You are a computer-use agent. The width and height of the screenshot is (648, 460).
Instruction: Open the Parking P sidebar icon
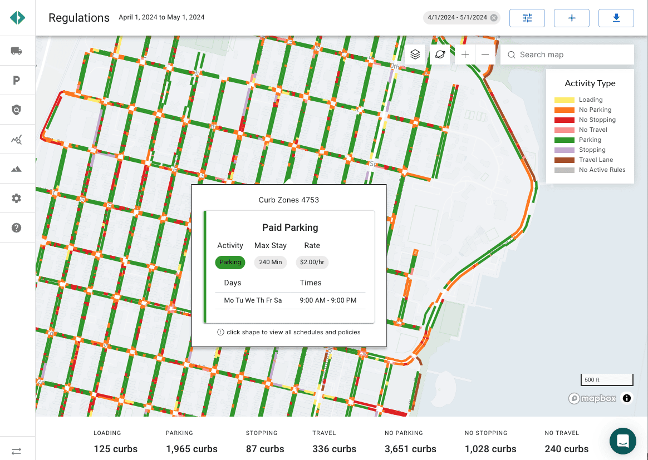pyautogui.click(x=17, y=81)
